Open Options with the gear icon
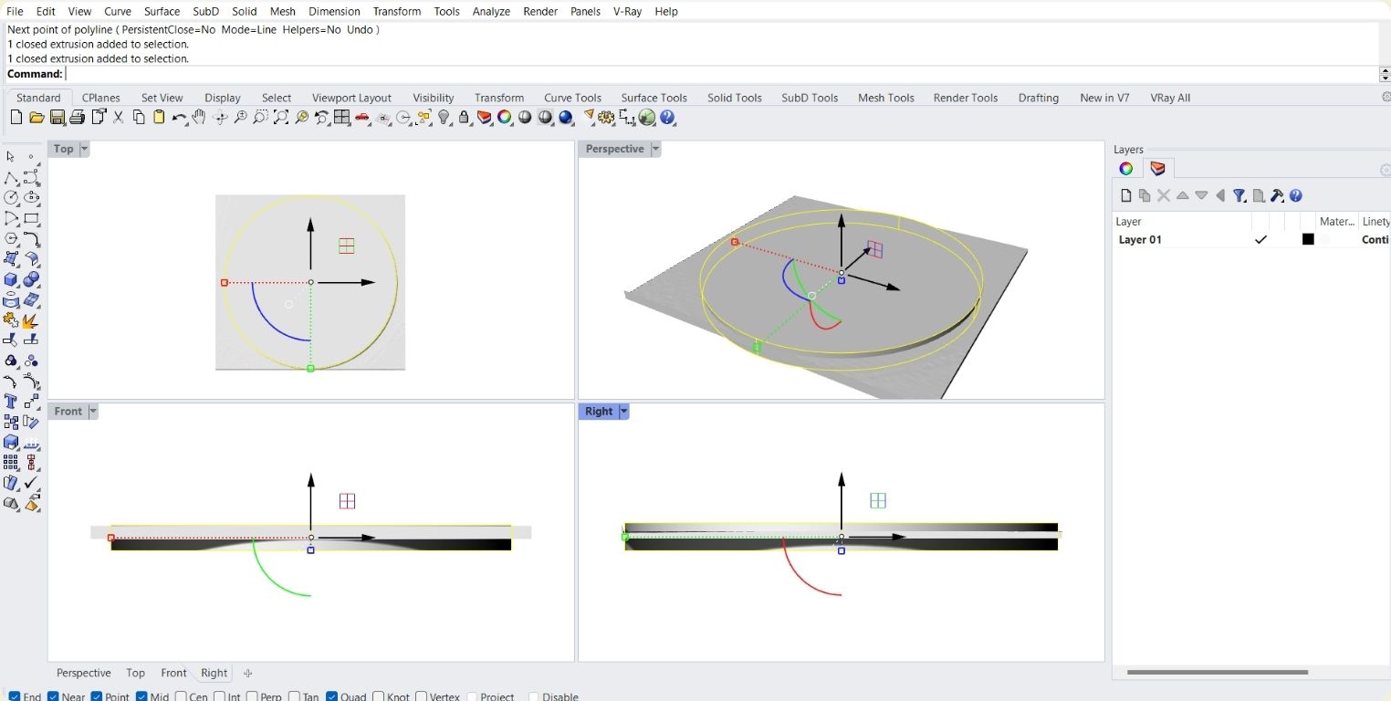The width and height of the screenshot is (1391, 701). [607, 118]
